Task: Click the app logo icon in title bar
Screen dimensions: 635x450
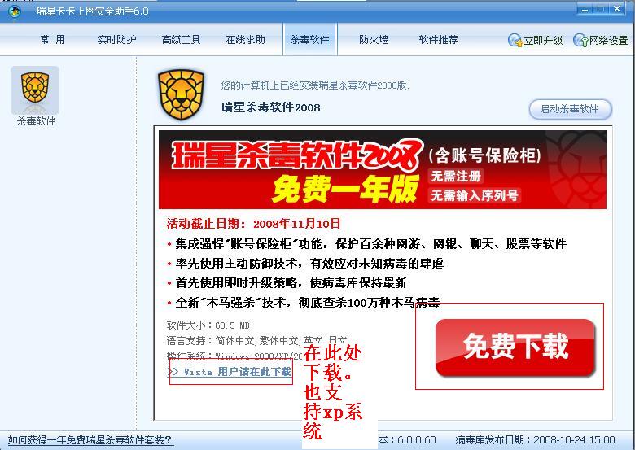Action: 15,11
